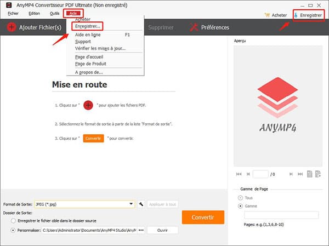Screen dimensions: 329x246
Task: Click the page range text field
Action: coord(281,215)
